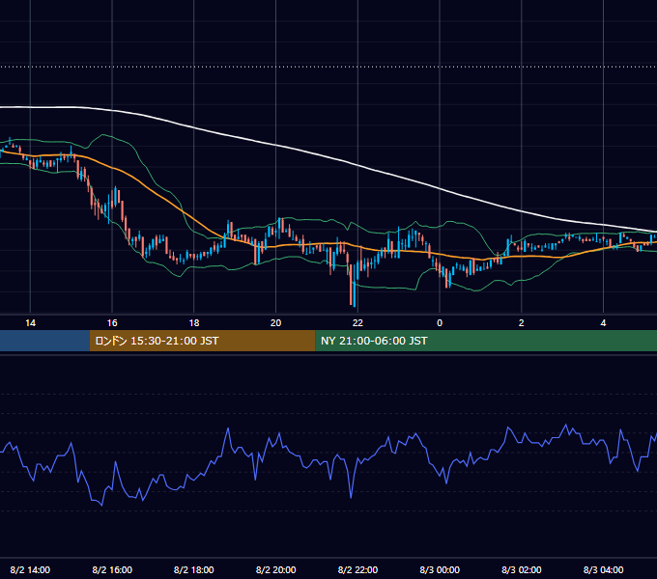The width and height of the screenshot is (657, 579).
Task: Click the 8/3 04:00 time label
Action: point(603,569)
